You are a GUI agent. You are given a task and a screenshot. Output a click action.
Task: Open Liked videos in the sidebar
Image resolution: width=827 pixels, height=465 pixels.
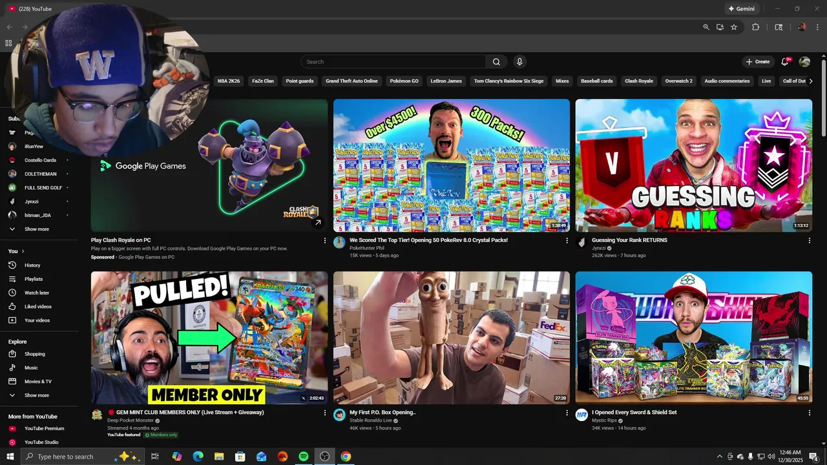pyautogui.click(x=39, y=307)
